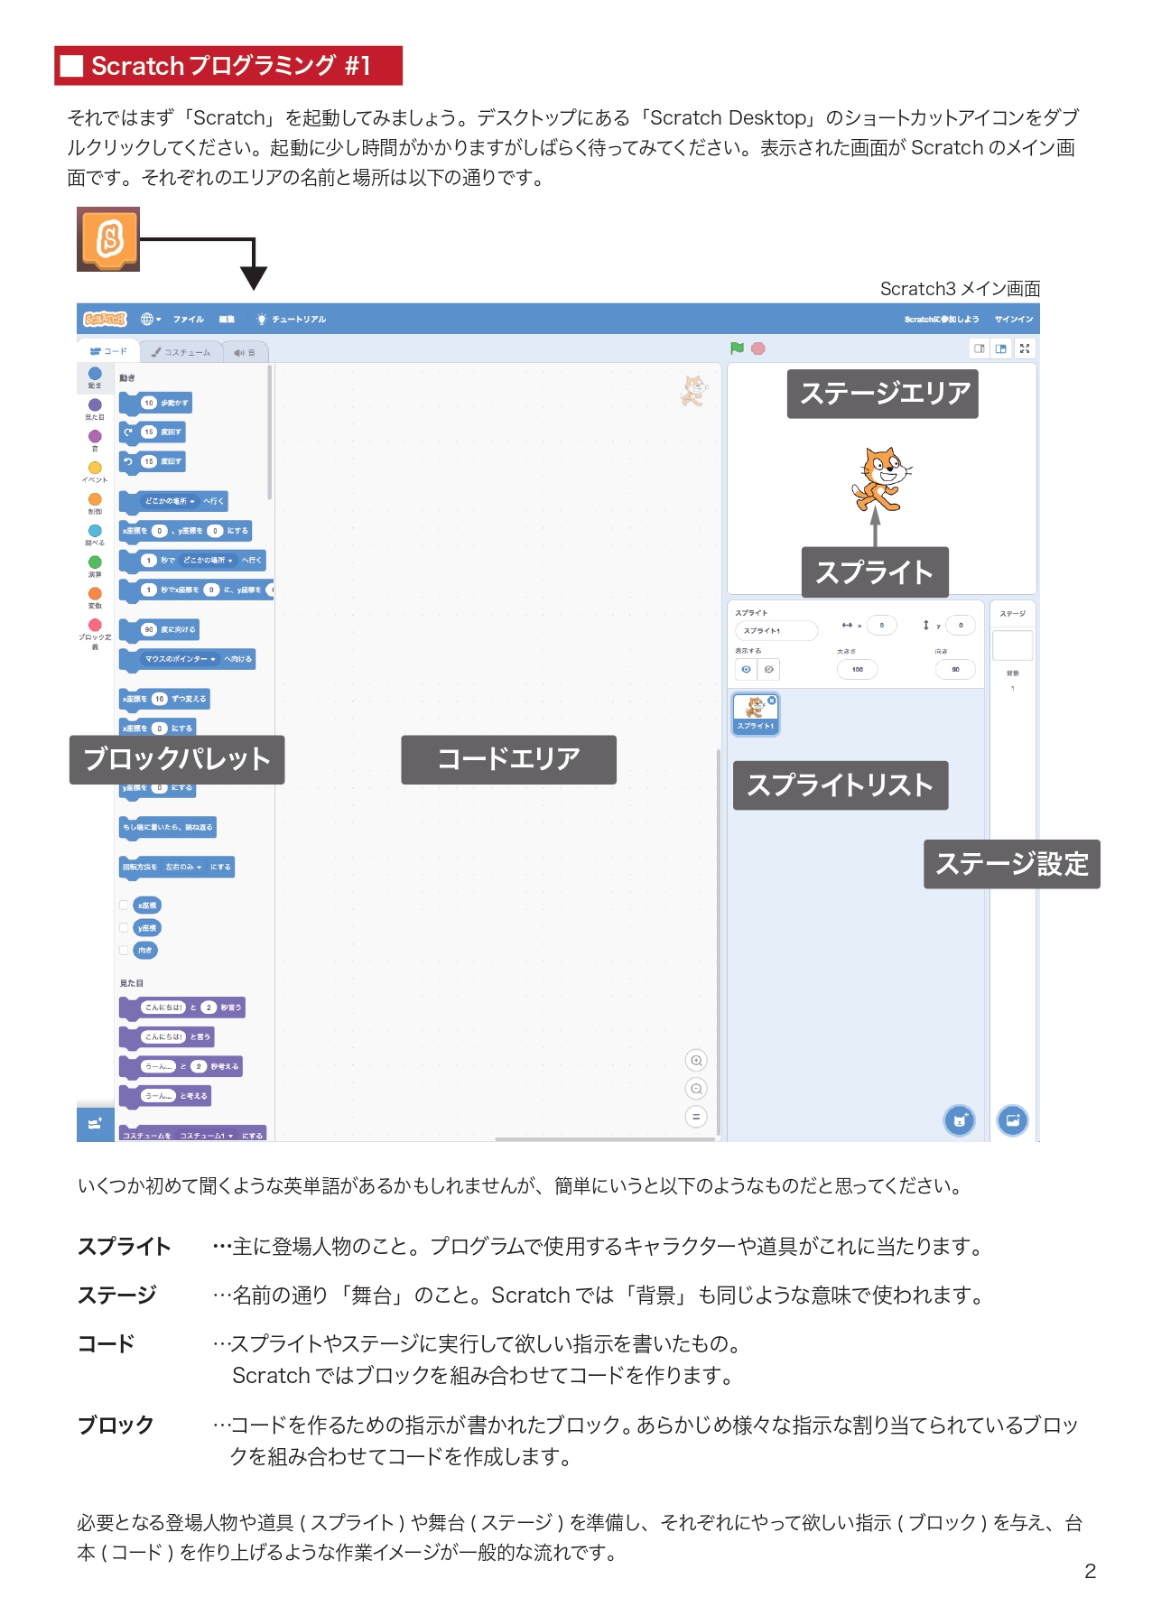The image size is (1152, 1616).
Task: Click the うーん...と2秒考える block
Action: [181, 1066]
